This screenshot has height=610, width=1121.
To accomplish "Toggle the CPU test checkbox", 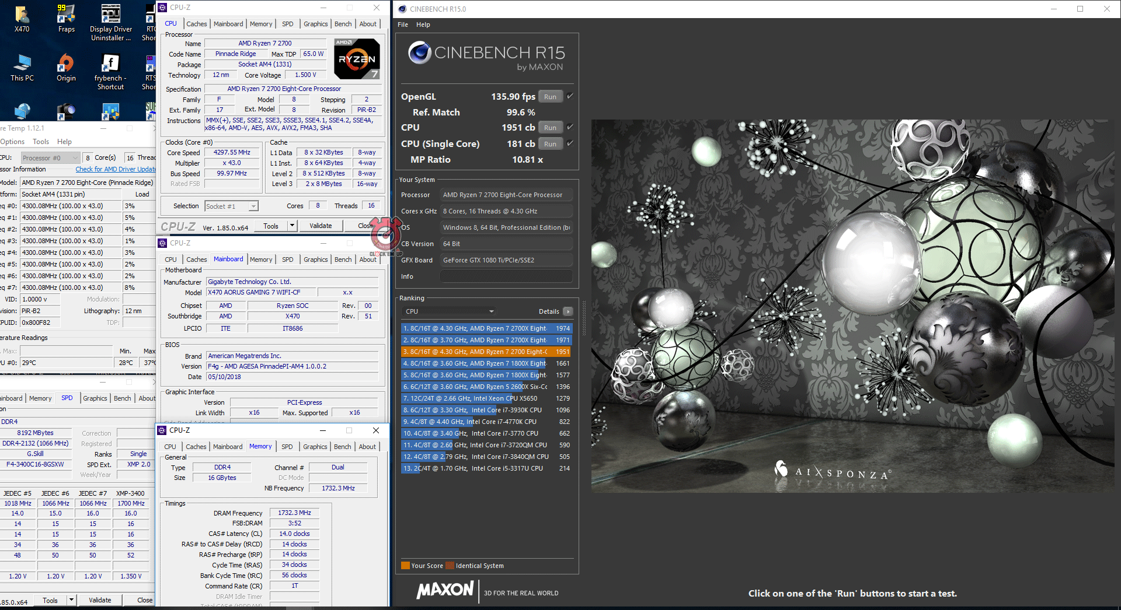I will point(570,127).
